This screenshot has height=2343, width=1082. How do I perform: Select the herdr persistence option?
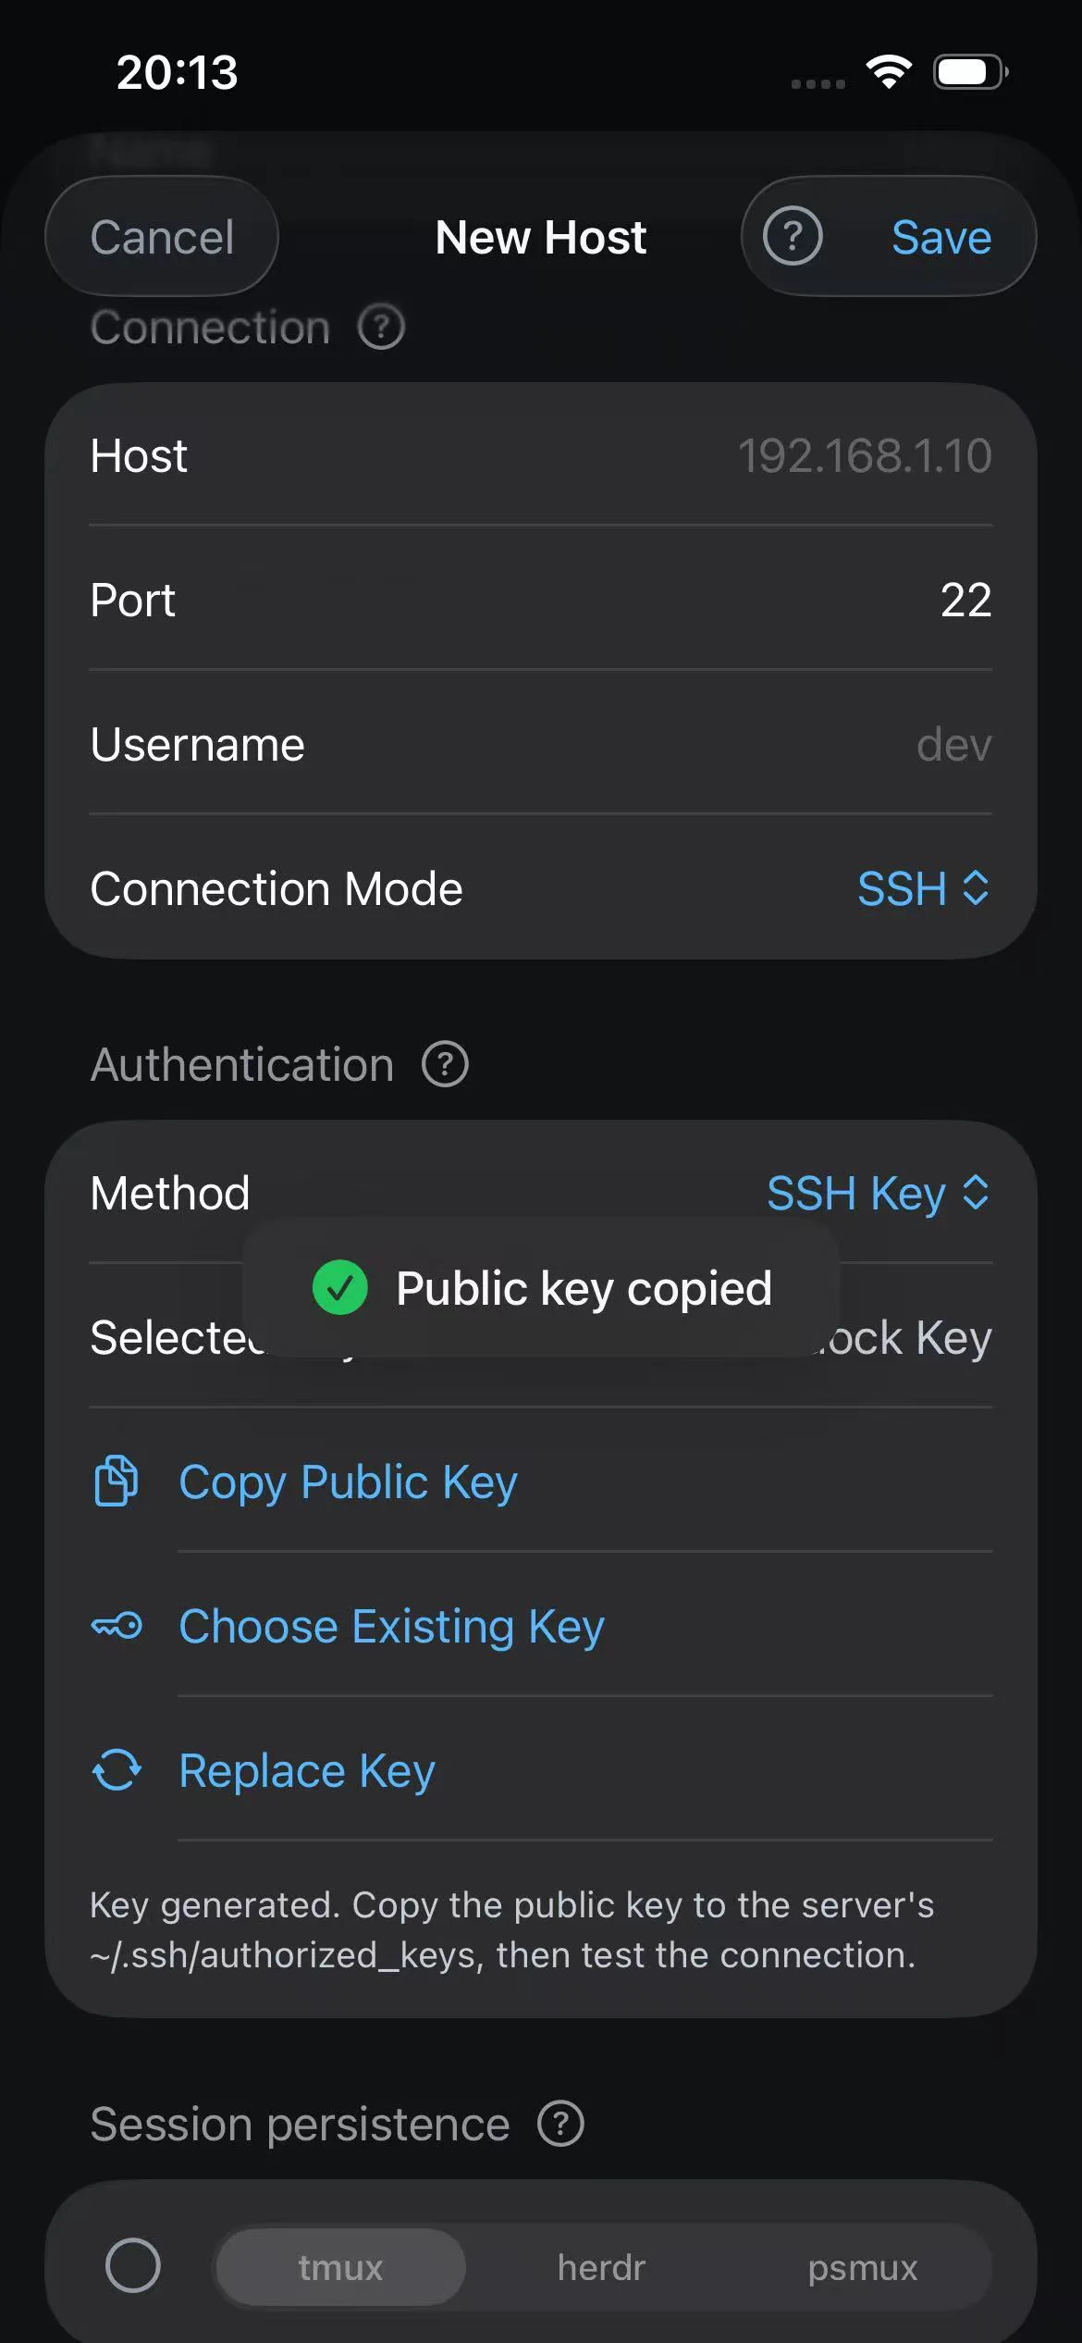(x=601, y=2267)
